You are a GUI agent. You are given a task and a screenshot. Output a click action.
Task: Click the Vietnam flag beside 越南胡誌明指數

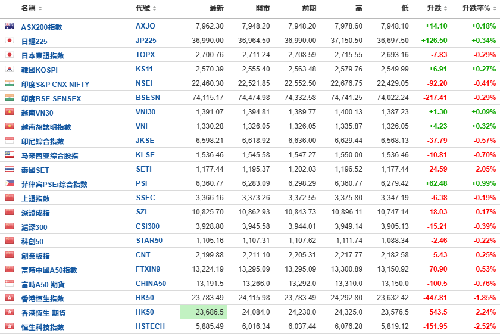10,126
